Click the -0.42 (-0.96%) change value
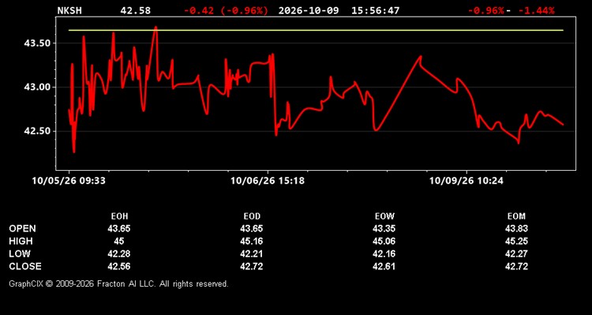Screen dimensions: 592x315 (x=227, y=10)
